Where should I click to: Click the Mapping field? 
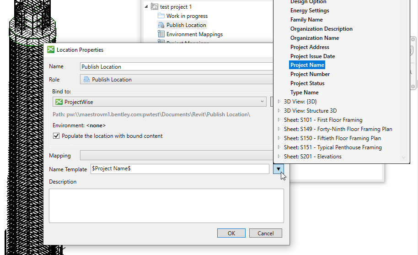coord(176,156)
